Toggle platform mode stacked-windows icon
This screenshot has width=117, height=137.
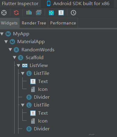(x=39, y=13)
